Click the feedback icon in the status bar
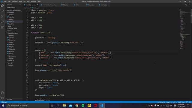This screenshot has height=108, width=192. point(187,102)
